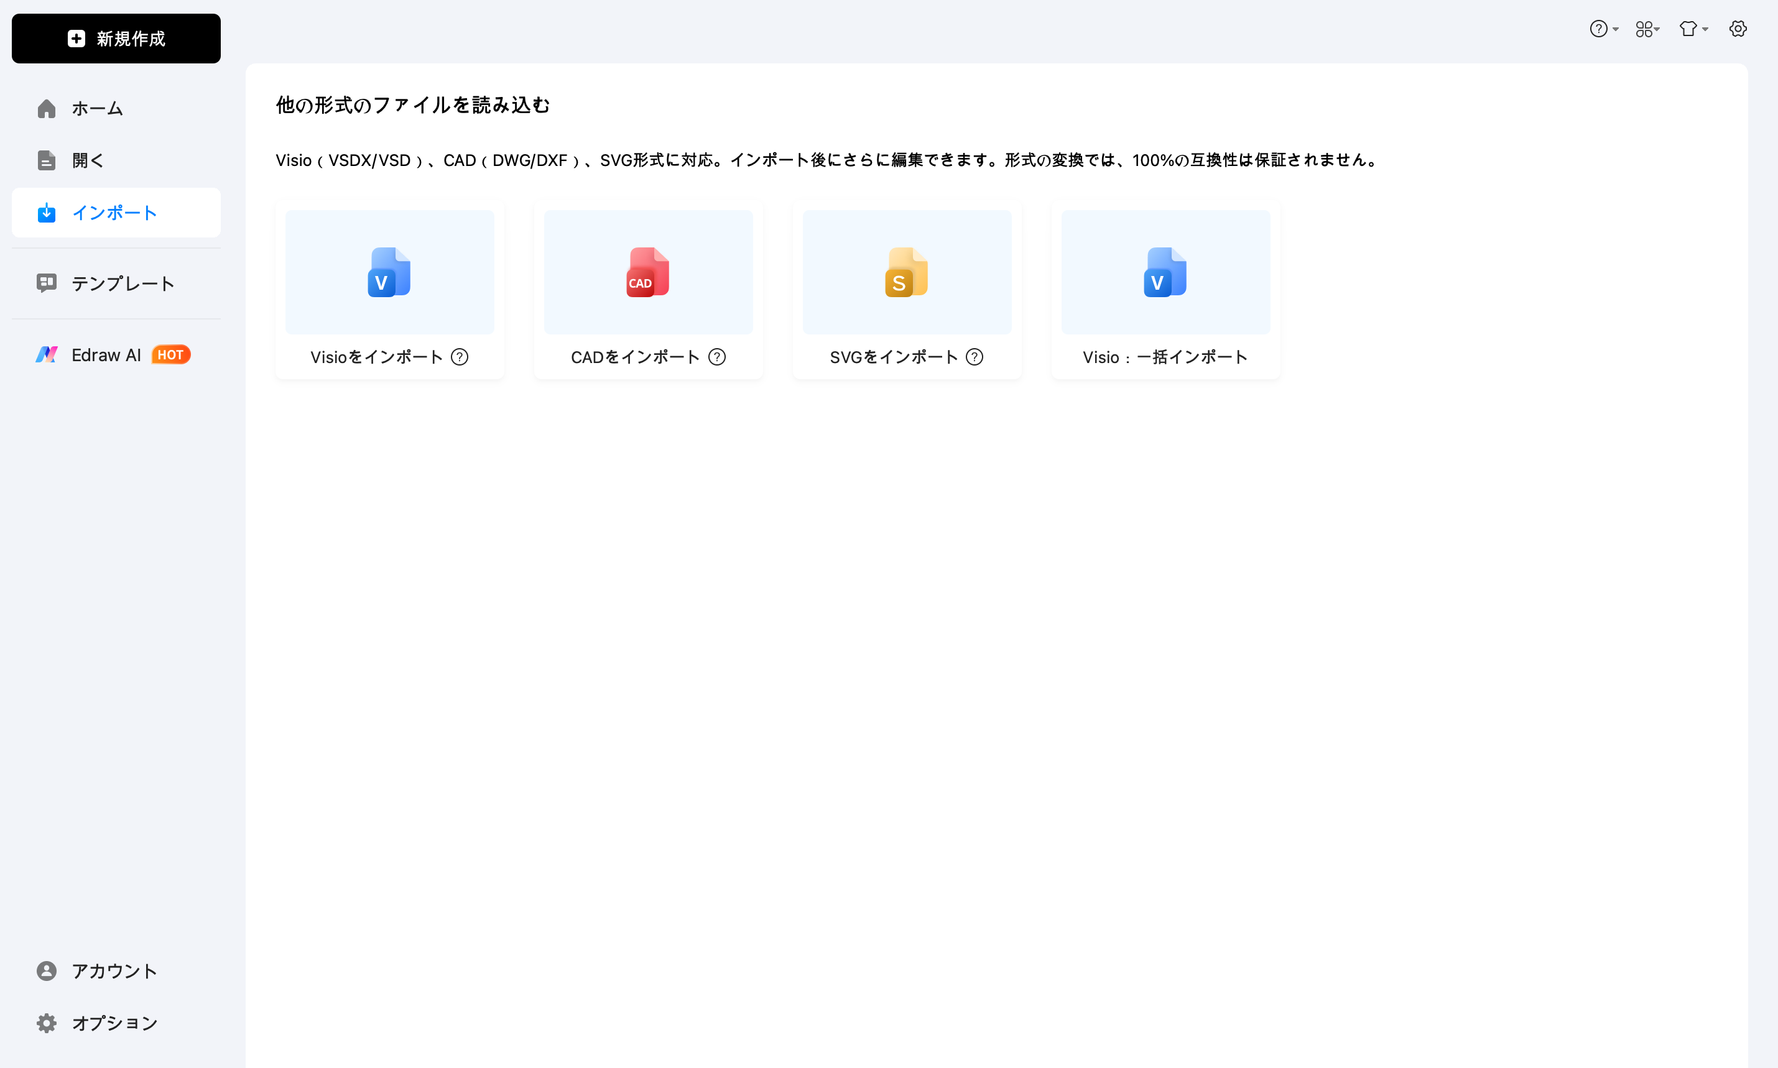Expand the apps grid dropdown
Image resolution: width=1778 pixels, height=1068 pixels.
1647,29
